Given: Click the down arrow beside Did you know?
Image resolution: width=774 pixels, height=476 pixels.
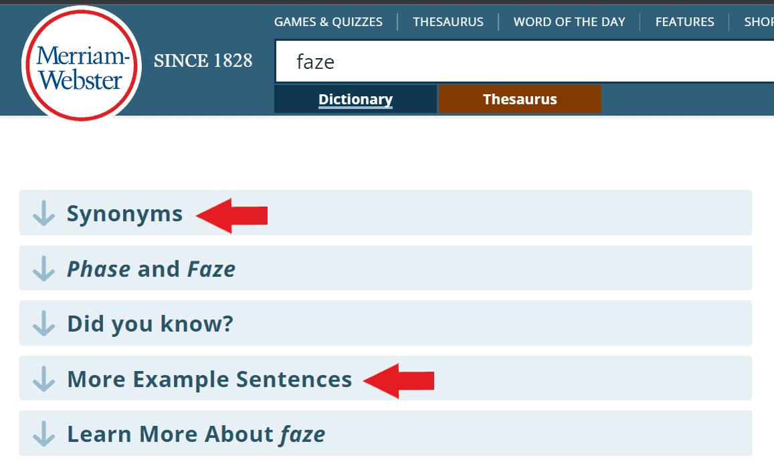Looking at the screenshot, I should point(43,323).
